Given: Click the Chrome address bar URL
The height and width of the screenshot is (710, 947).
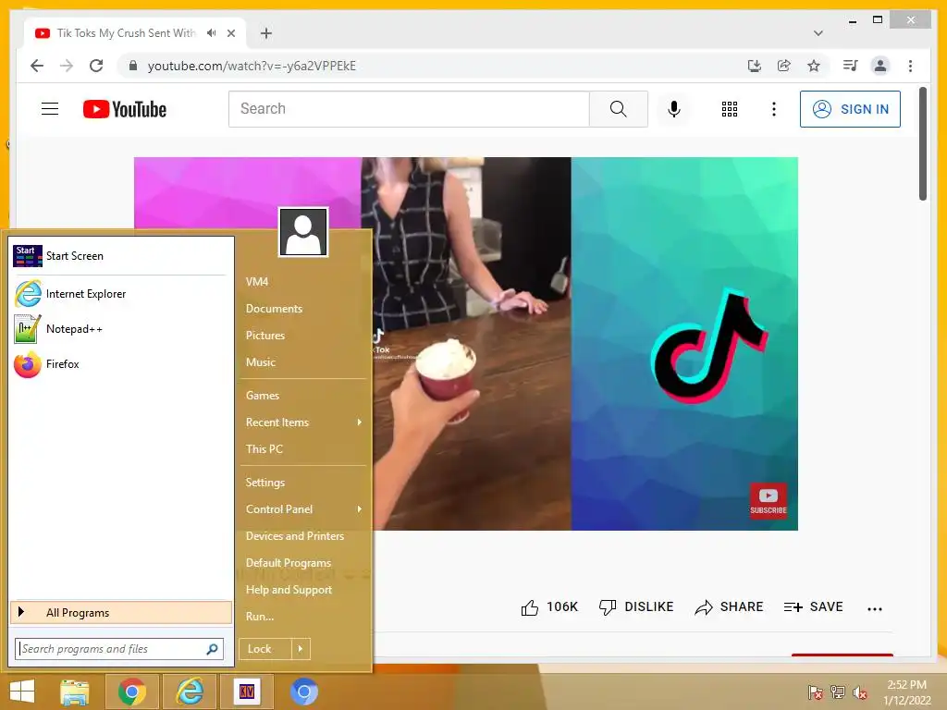Looking at the screenshot, I should tap(252, 66).
